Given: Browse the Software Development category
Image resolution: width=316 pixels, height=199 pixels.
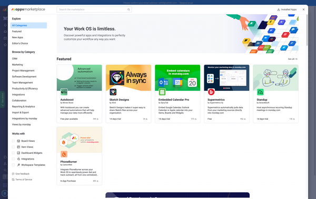Looking at the screenshot, I should point(24,77).
